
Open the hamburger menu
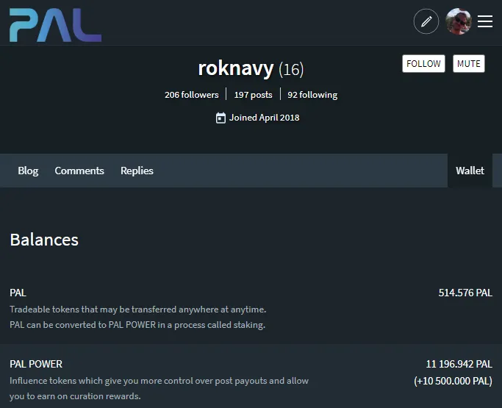coord(485,21)
